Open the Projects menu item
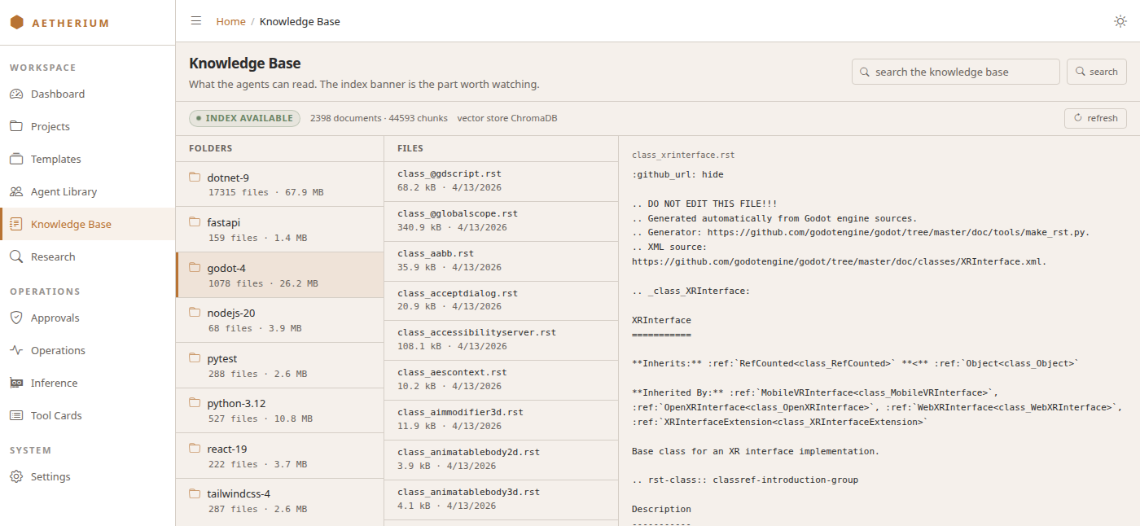This screenshot has width=1140, height=526. [87, 126]
